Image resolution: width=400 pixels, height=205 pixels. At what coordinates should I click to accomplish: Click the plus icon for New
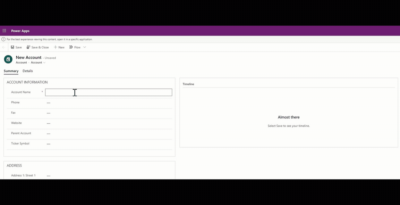(x=55, y=47)
